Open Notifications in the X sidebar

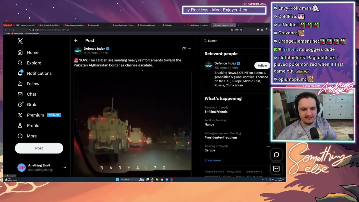(x=34, y=73)
